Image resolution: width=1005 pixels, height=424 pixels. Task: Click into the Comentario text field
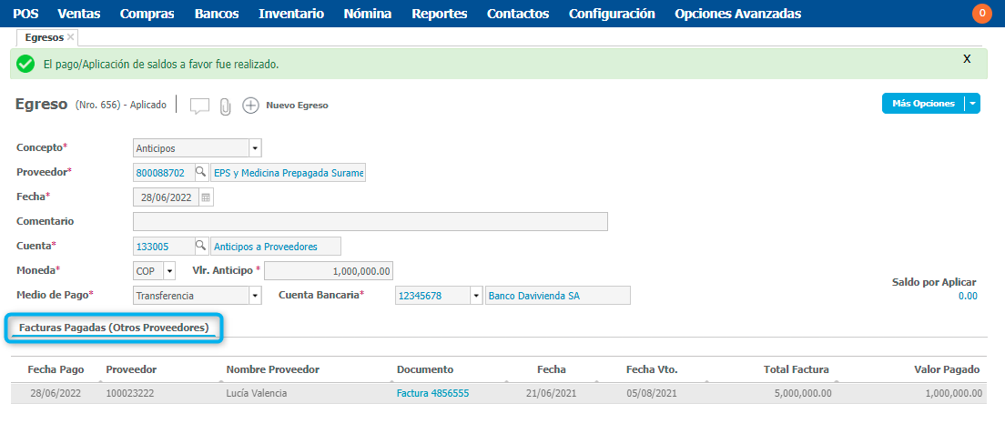tap(370, 222)
